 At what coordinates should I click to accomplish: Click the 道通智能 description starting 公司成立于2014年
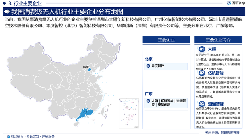(x=218, y=118)
